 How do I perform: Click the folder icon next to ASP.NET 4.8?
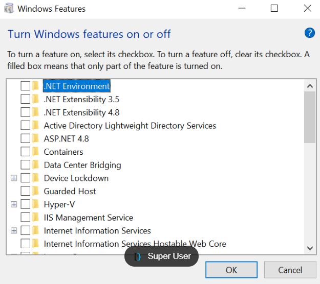[x=36, y=138]
